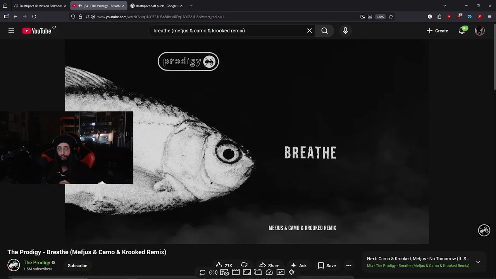Open the Ask AI button
This screenshot has height=279, width=496.
click(x=298, y=265)
